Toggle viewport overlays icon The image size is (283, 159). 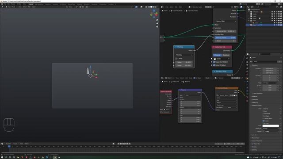[141, 7]
